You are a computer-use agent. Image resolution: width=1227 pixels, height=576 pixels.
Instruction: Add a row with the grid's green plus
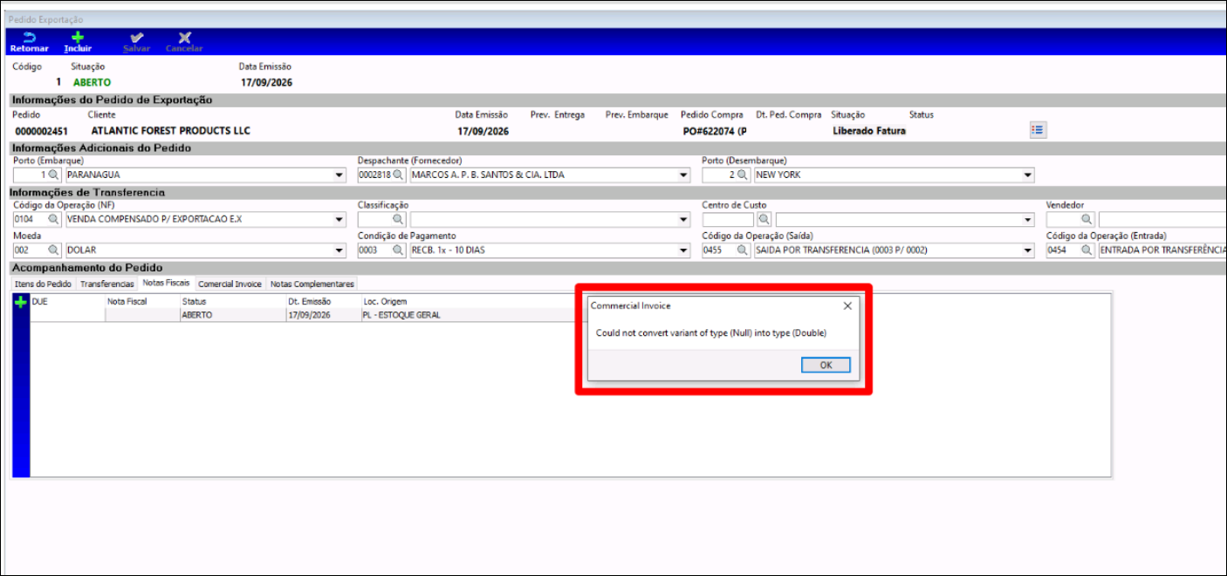pos(21,302)
